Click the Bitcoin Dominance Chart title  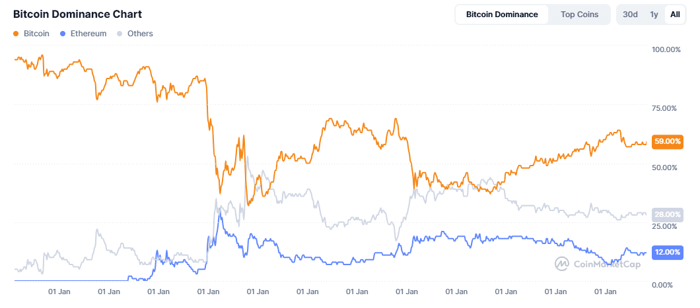click(77, 14)
